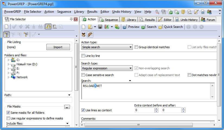Switch to the Editor tab
224x130 pixels.
point(165,20)
